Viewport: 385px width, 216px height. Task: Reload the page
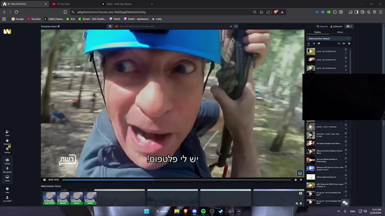[x=16, y=12]
